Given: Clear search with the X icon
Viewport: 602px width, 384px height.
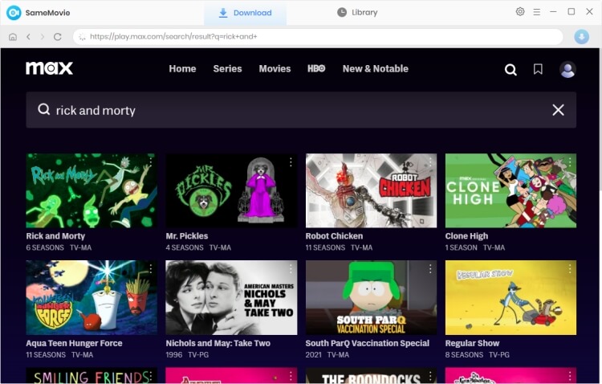Looking at the screenshot, I should pos(558,110).
